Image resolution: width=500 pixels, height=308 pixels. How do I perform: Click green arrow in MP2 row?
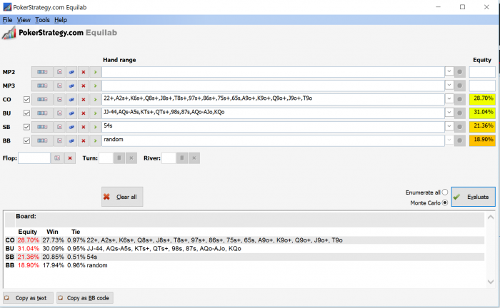pyautogui.click(x=95, y=72)
